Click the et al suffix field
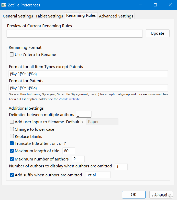 point(98,175)
